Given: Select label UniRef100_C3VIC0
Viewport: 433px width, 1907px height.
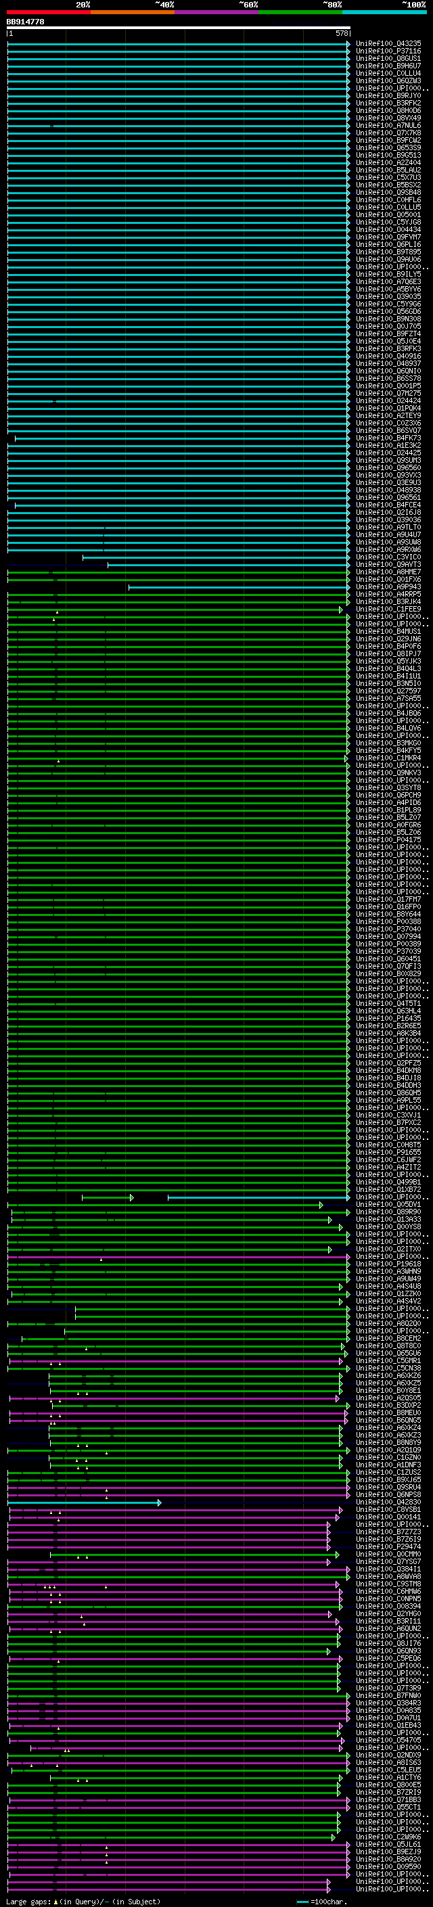Looking at the screenshot, I should click(388, 557).
